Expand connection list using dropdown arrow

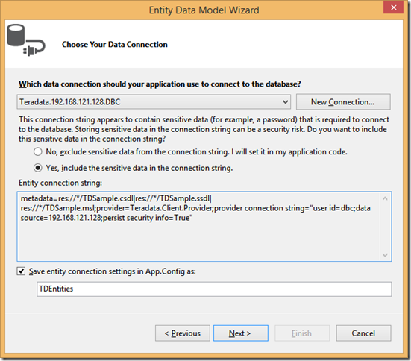click(x=286, y=102)
